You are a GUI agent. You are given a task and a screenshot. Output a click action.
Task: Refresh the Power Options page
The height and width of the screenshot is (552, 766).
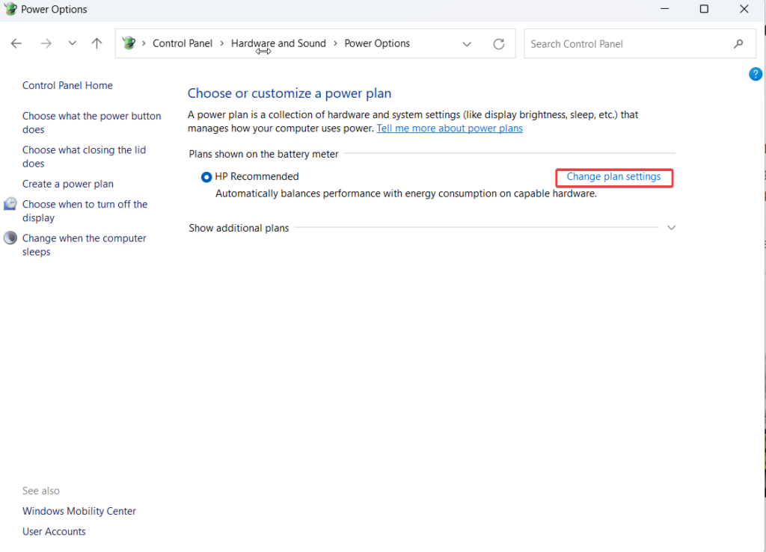click(499, 44)
